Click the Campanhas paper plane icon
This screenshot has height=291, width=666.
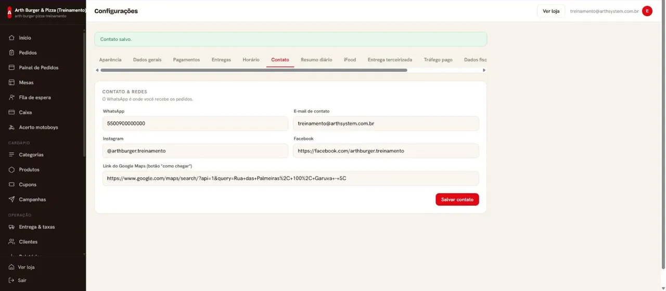click(x=11, y=199)
